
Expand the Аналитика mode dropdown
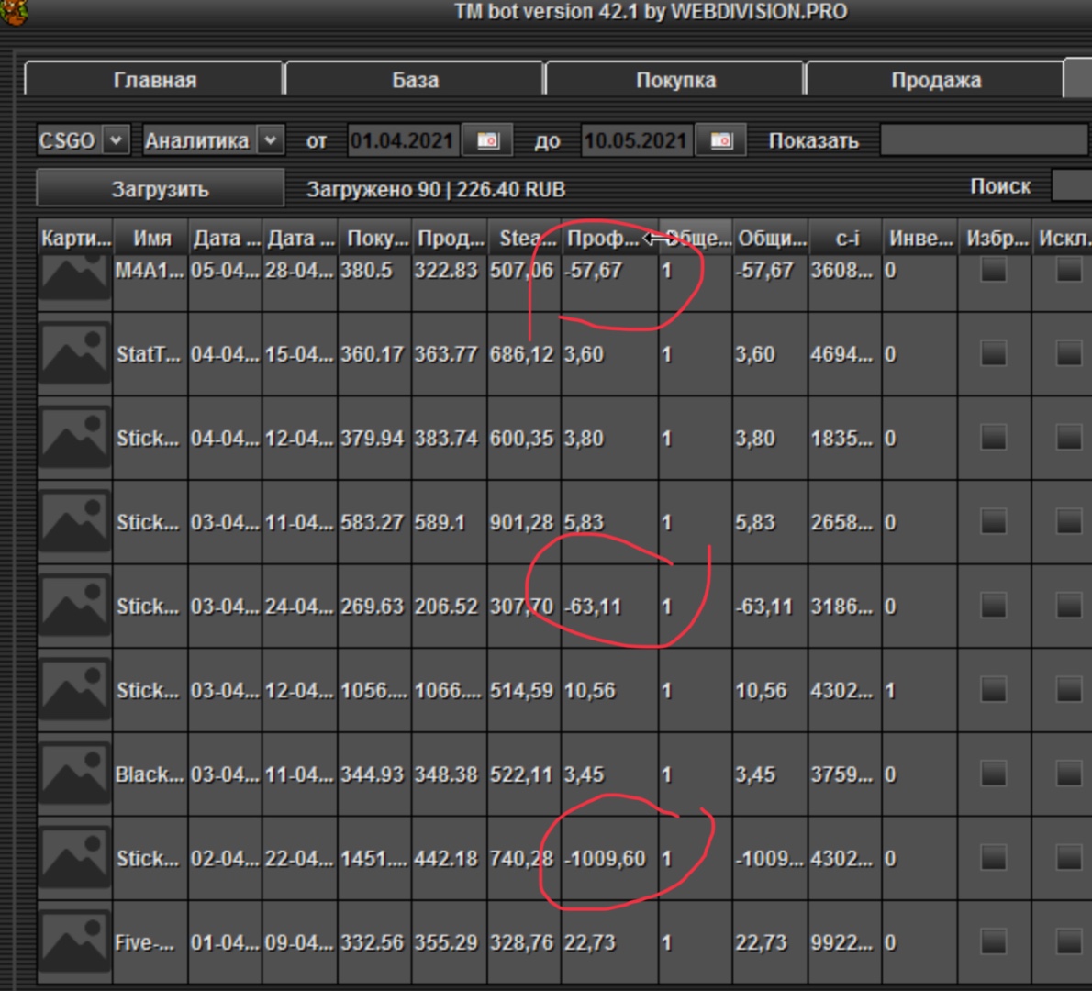(270, 140)
